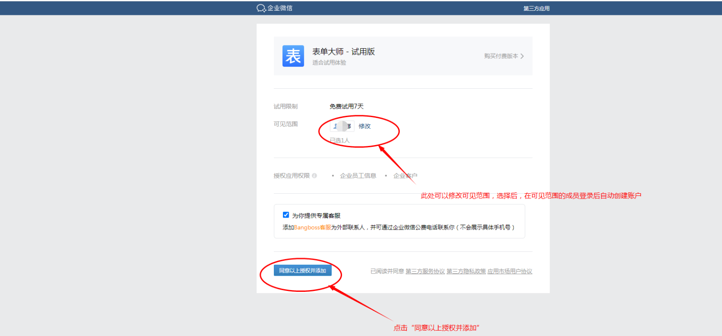
Task: Open 第三方隐私政策 policy link
Action: pyautogui.click(x=466, y=271)
